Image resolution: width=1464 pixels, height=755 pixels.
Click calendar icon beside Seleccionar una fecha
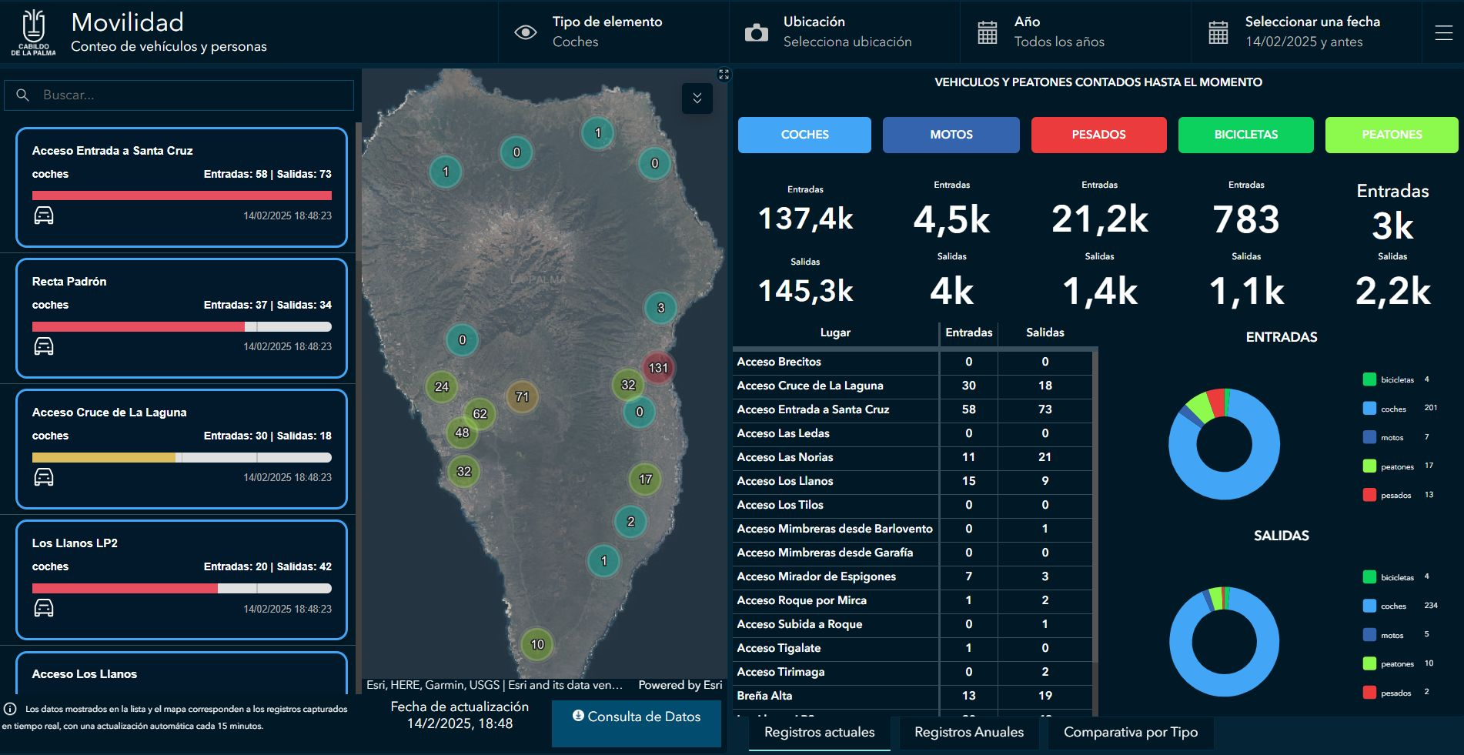(1218, 33)
